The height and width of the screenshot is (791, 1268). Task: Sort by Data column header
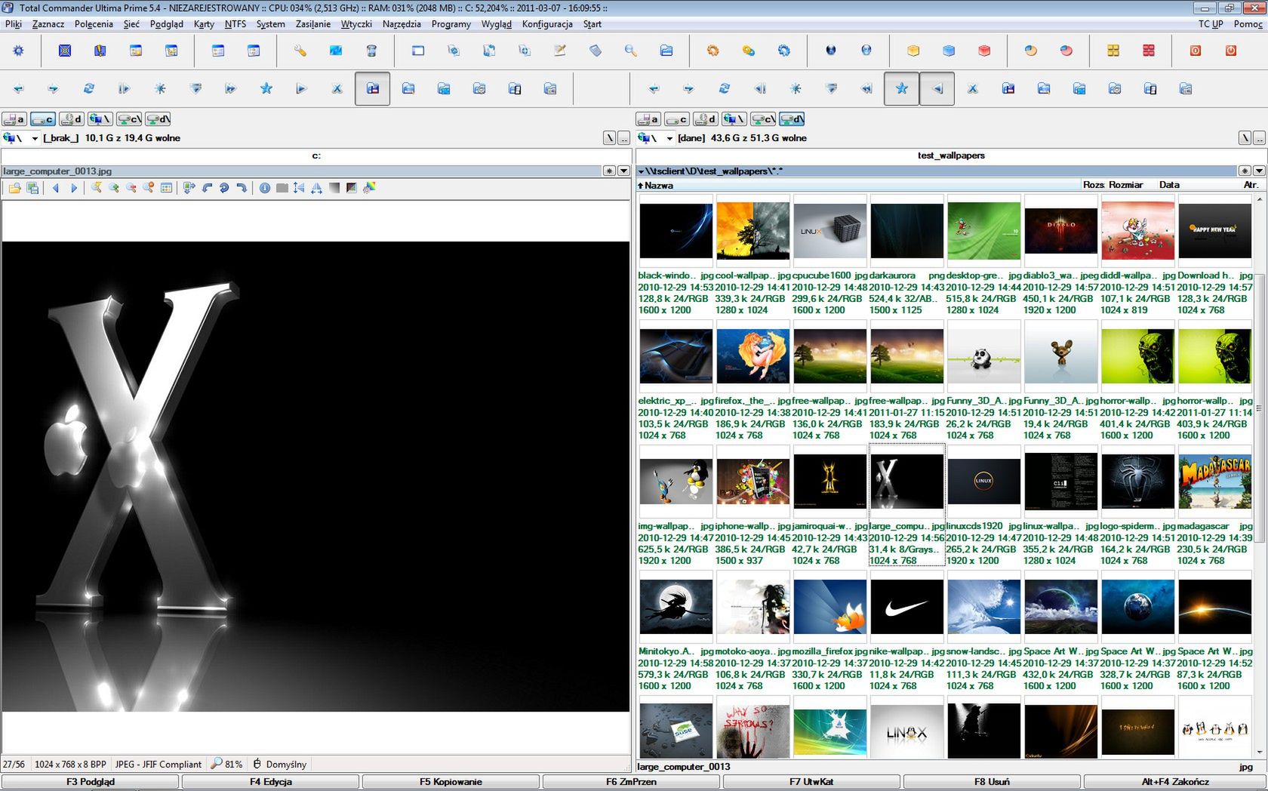(1169, 185)
